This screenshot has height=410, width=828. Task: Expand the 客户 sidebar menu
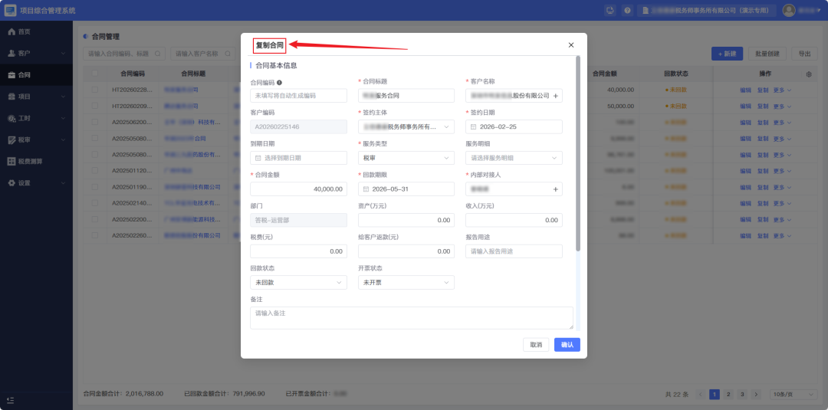click(36, 54)
